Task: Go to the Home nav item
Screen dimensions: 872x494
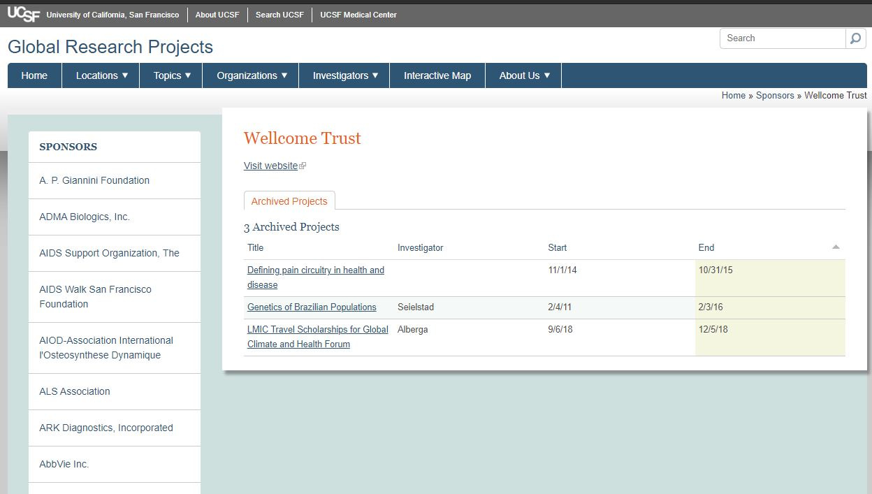Action: coord(34,75)
